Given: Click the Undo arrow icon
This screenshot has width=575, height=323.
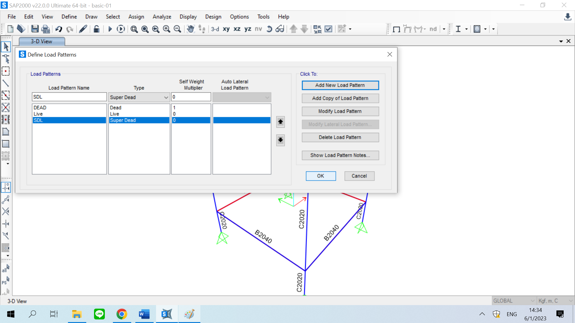Looking at the screenshot, I should point(59,29).
